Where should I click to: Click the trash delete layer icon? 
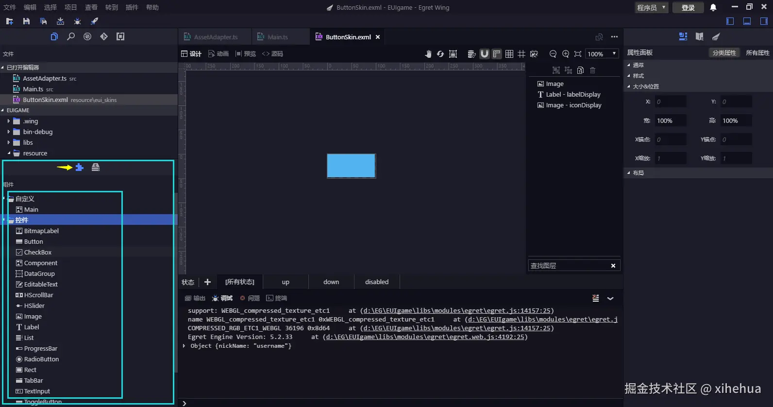(x=593, y=70)
